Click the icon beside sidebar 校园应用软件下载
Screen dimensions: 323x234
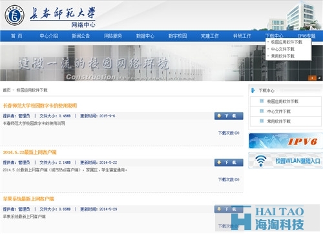pyautogui.click(x=262, y=101)
